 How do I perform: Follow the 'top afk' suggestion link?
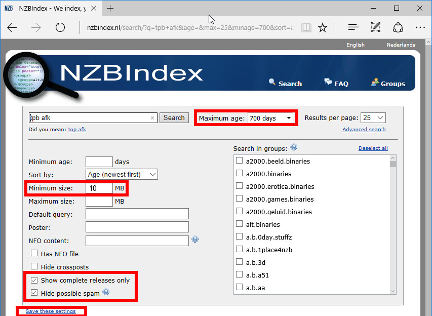77,130
